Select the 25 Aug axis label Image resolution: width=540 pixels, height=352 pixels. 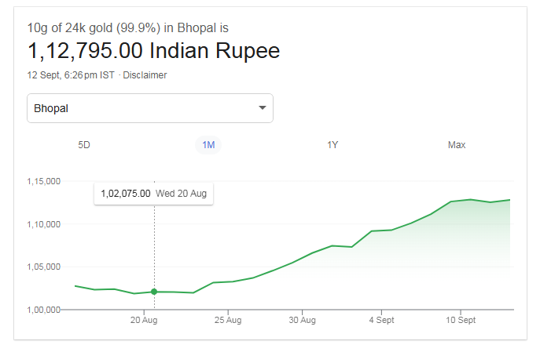227,320
